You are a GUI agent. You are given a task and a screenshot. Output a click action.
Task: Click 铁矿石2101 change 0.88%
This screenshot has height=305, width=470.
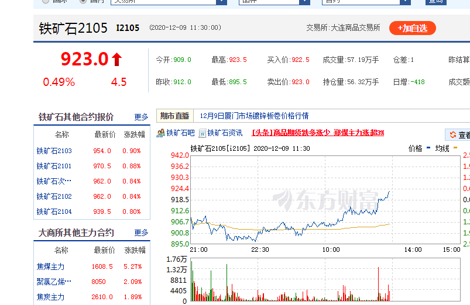(x=132, y=166)
